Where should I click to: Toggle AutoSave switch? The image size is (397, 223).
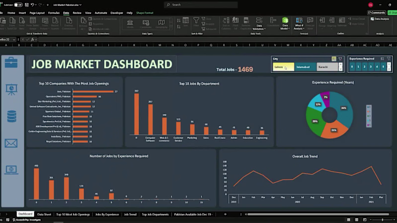point(18,5)
